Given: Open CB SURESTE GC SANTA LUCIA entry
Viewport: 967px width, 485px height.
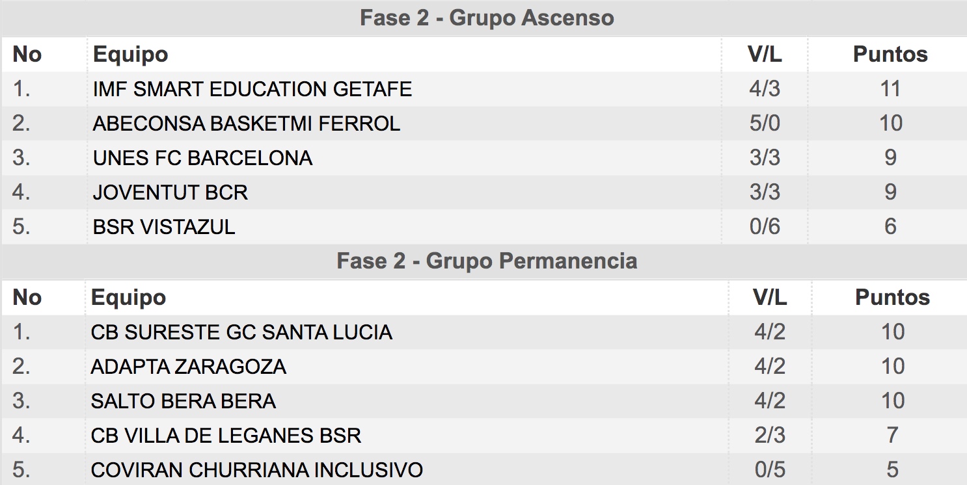Looking at the screenshot, I should click(x=241, y=332).
